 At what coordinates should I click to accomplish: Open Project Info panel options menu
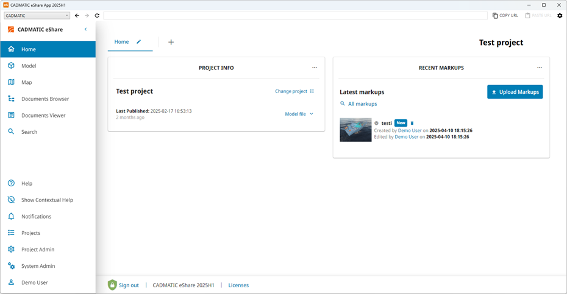[315, 68]
